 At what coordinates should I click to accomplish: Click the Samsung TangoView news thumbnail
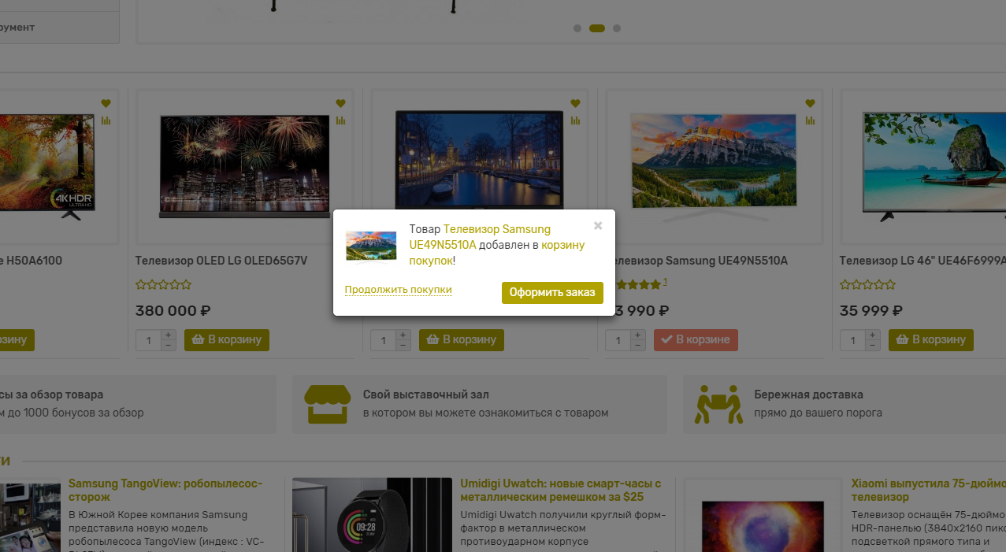pyautogui.click(x=30, y=517)
